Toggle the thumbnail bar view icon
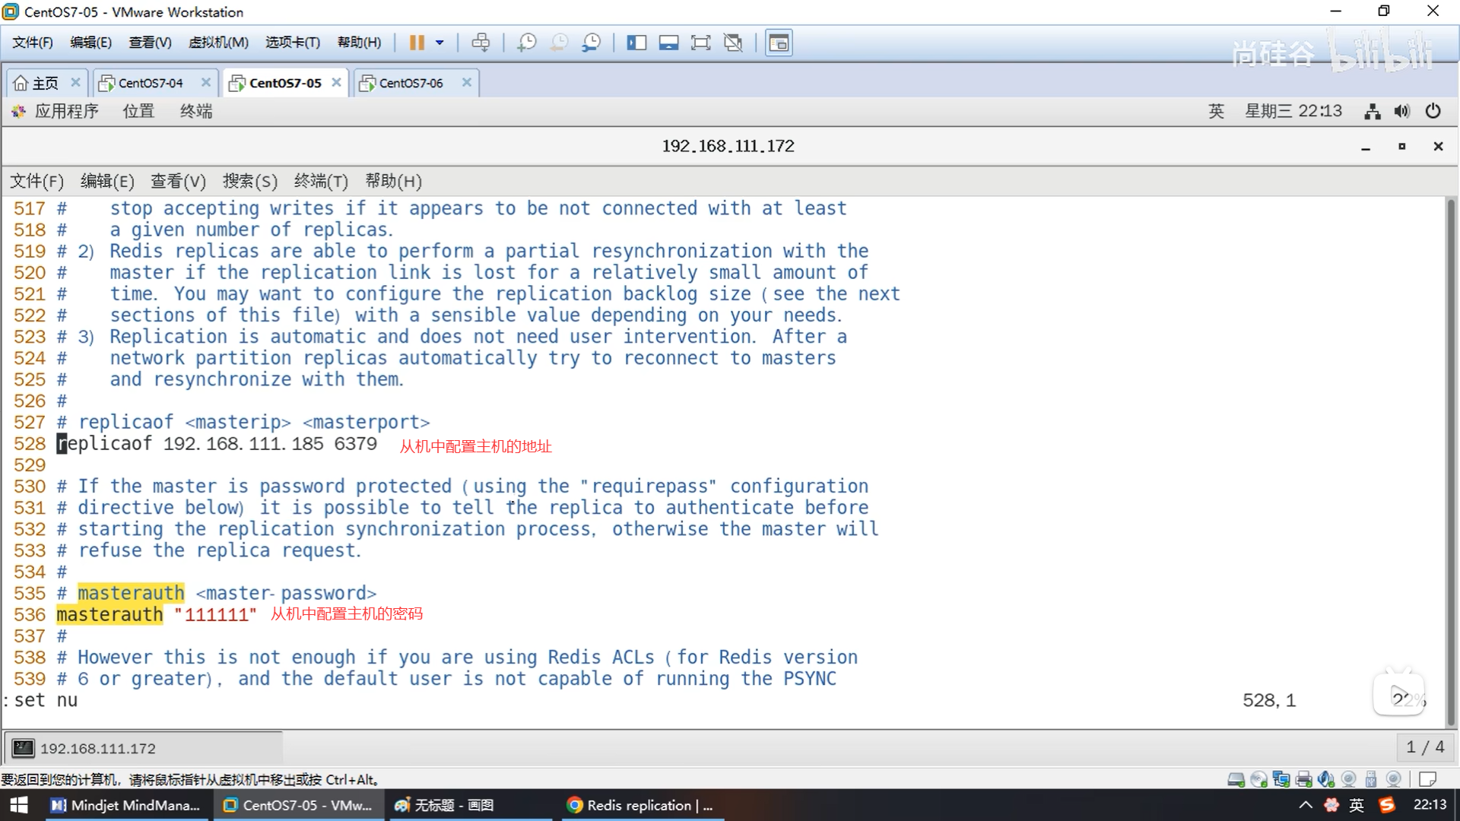 (x=668, y=43)
